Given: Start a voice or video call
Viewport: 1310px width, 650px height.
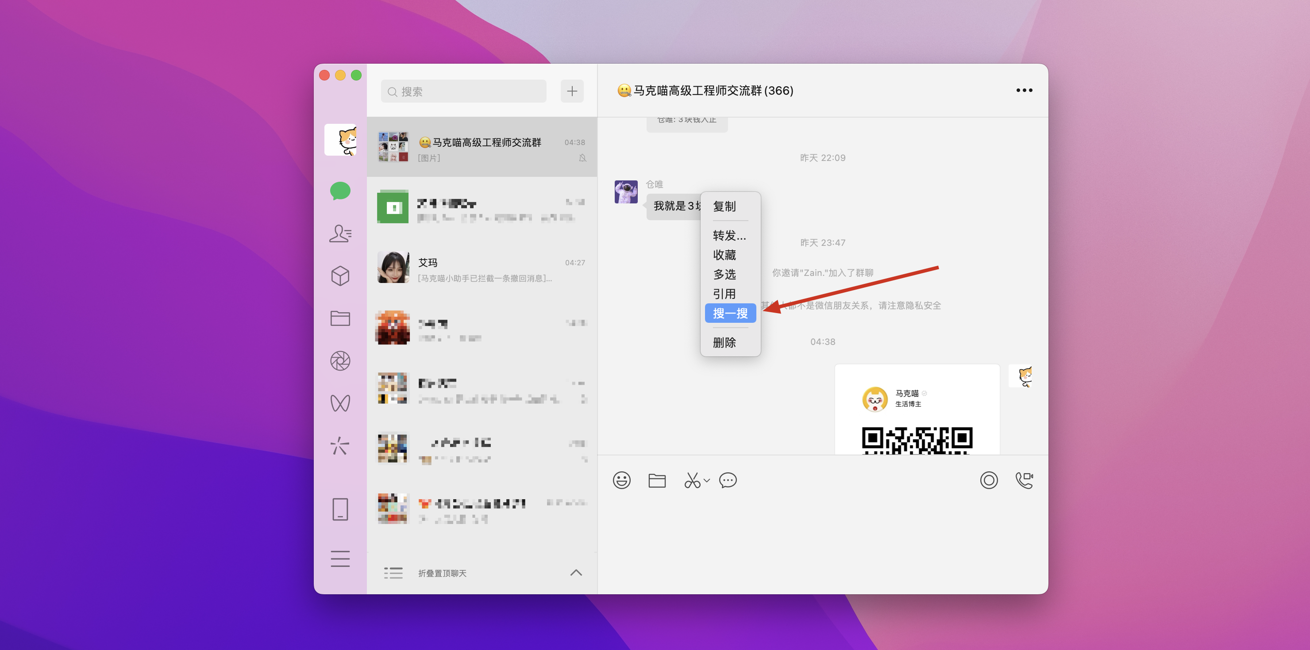Looking at the screenshot, I should tap(1024, 480).
